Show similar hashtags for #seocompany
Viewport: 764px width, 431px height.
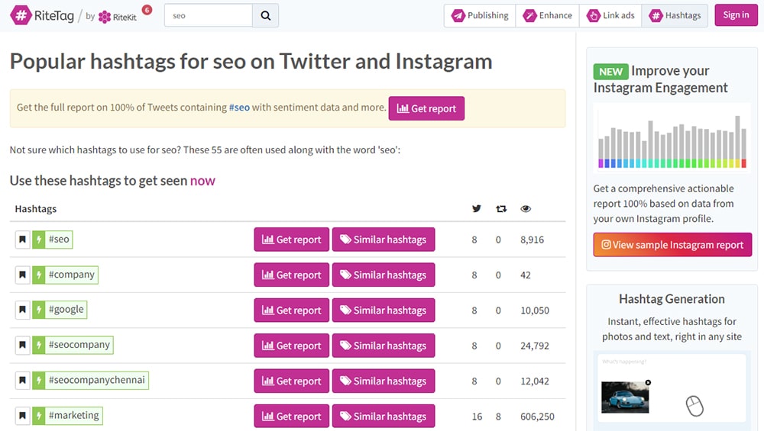point(384,346)
